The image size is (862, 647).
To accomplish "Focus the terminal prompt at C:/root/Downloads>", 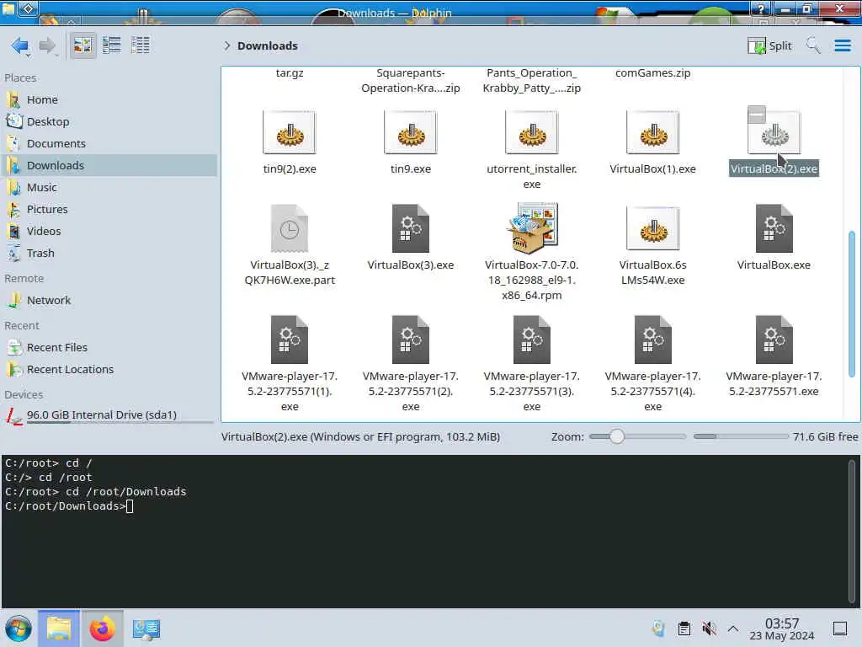I will click(69, 506).
